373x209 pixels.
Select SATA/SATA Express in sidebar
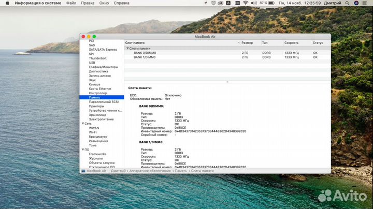(103, 50)
